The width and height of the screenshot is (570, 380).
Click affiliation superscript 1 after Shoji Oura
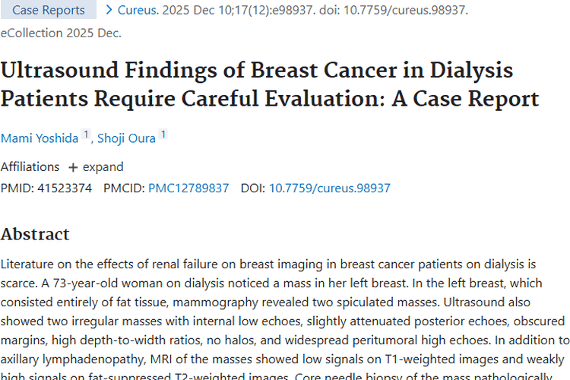tap(163, 135)
